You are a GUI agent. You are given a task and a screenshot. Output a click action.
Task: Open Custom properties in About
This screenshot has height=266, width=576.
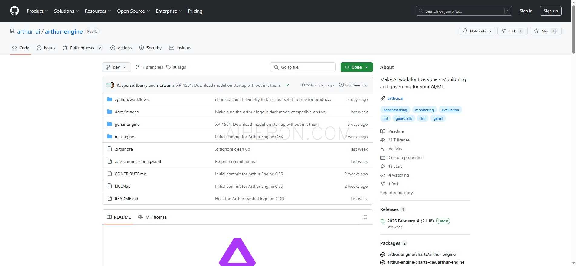point(406,157)
